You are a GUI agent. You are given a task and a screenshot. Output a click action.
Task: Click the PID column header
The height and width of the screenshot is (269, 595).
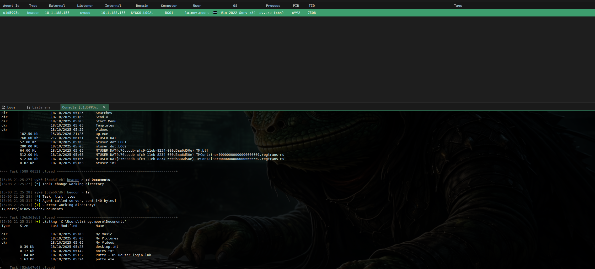pos(296,5)
